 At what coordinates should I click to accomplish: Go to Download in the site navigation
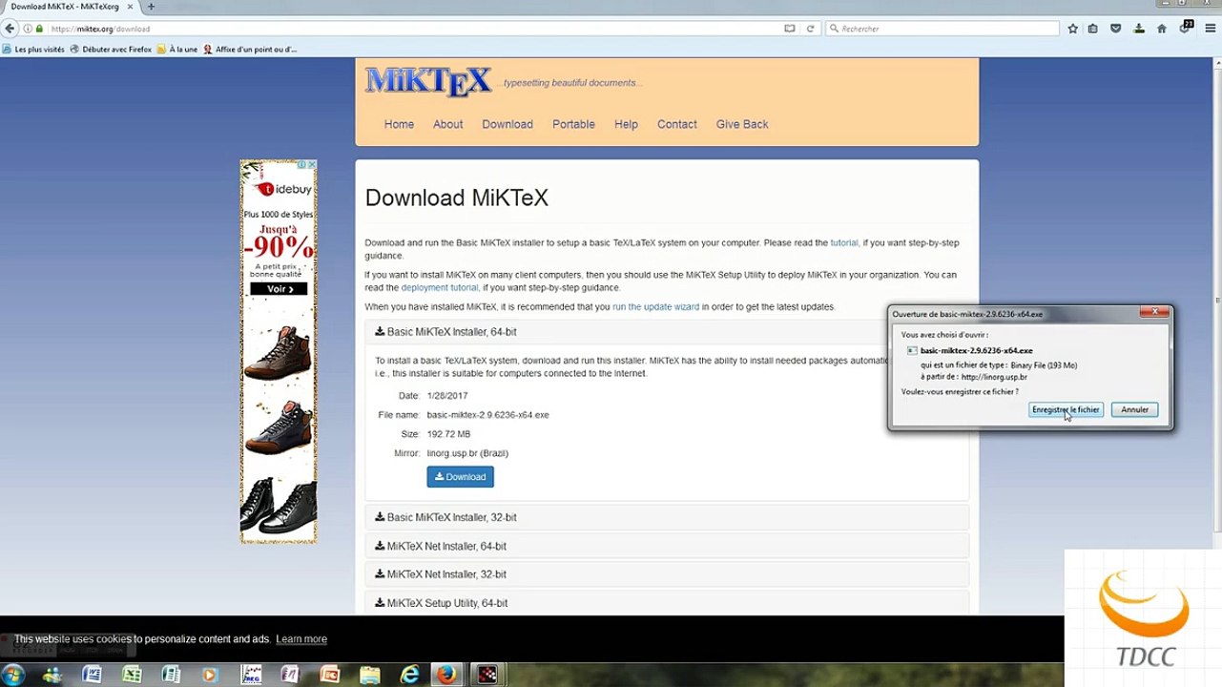click(507, 124)
